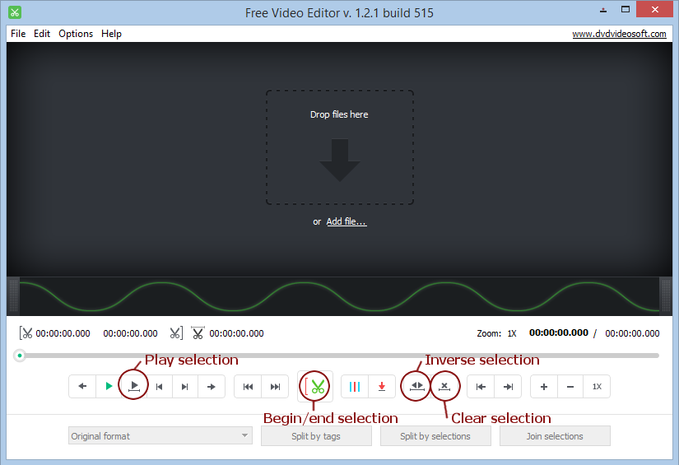Click the Zoom: 1X label
The height and width of the screenshot is (465, 679).
(x=496, y=333)
